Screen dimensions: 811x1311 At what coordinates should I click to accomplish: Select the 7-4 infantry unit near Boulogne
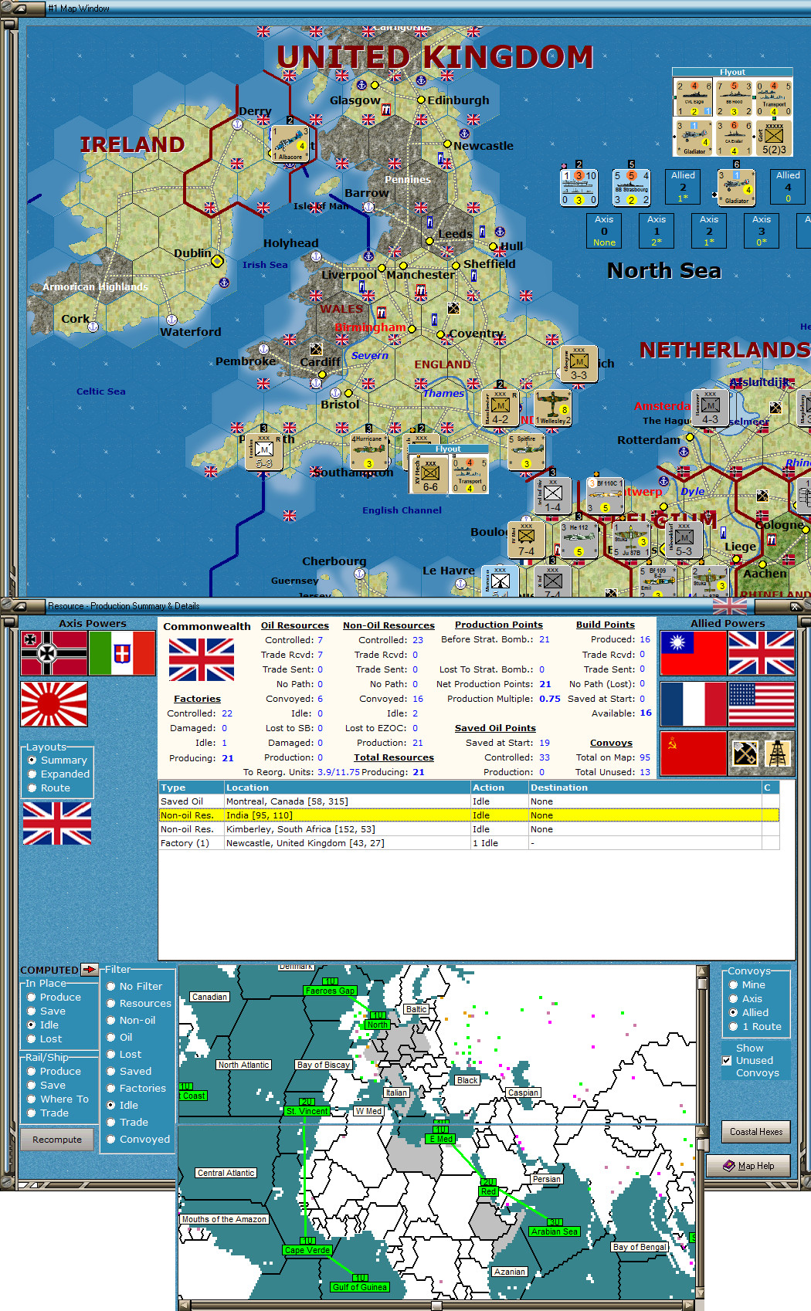click(526, 540)
